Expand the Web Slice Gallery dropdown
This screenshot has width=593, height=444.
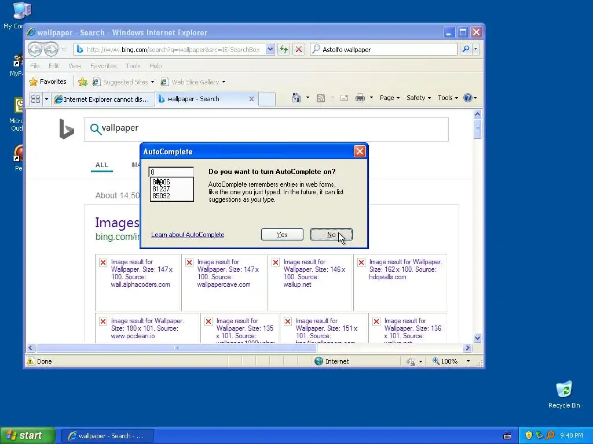pos(224,82)
